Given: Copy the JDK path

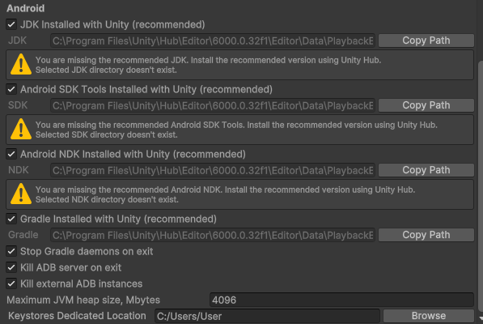Looking at the screenshot, I should click(x=426, y=40).
